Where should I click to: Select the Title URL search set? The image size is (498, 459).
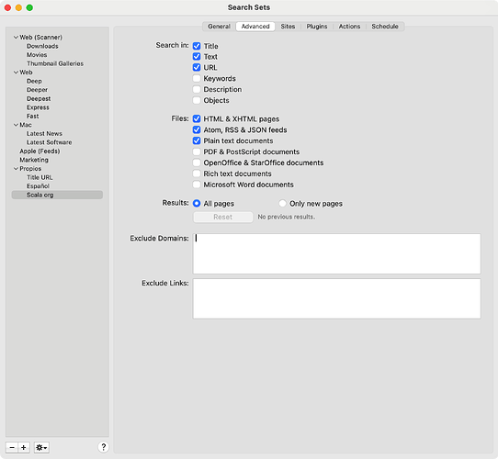tap(40, 177)
